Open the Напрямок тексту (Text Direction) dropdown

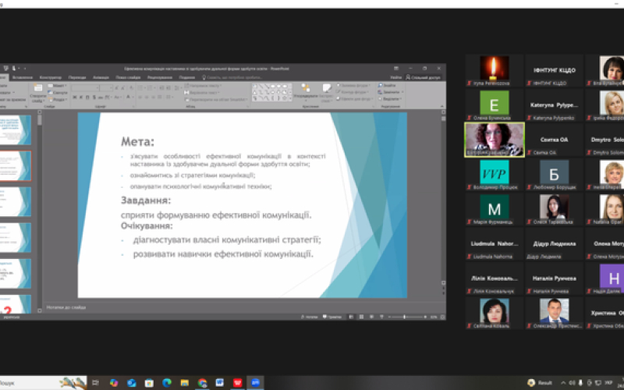[204, 86]
